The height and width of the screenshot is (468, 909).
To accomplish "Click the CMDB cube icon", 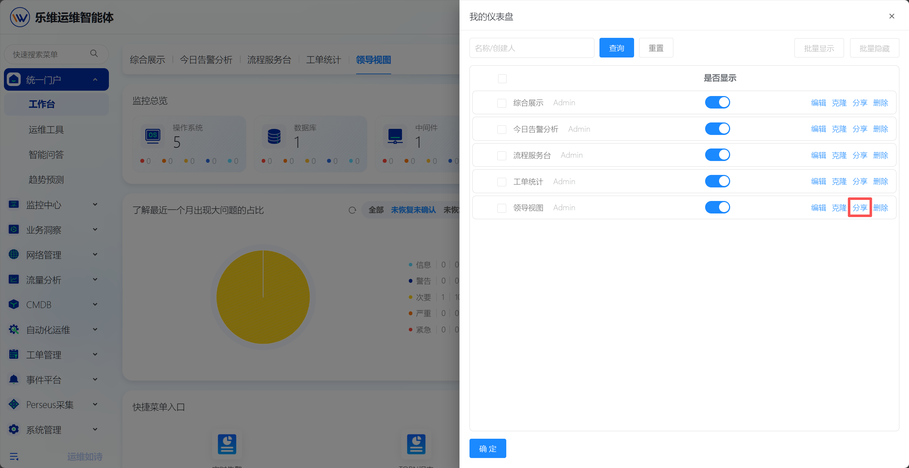I will click(14, 305).
